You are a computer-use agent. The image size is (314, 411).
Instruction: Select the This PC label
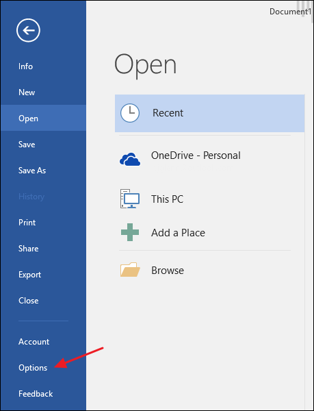click(167, 199)
